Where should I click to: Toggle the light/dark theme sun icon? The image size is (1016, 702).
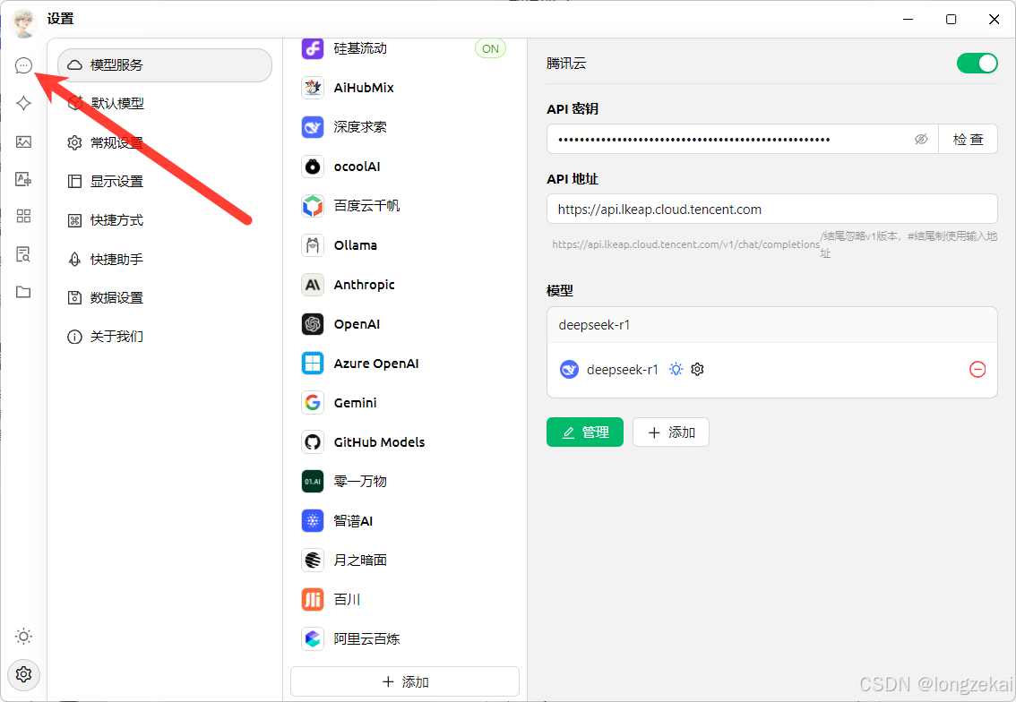[23, 636]
